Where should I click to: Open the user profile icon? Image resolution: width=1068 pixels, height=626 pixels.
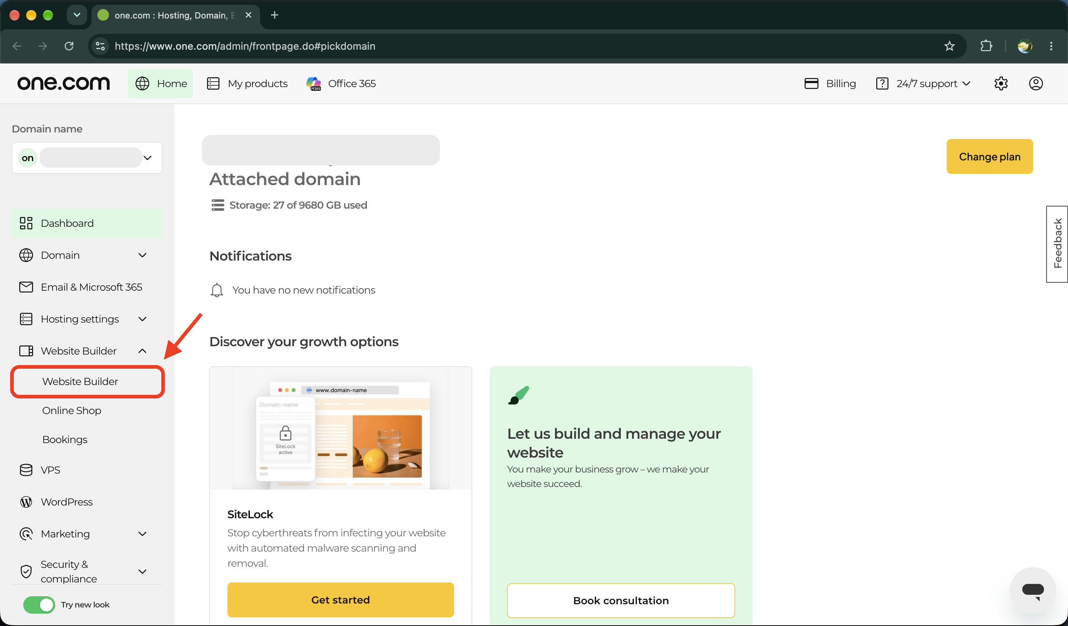pyautogui.click(x=1036, y=83)
